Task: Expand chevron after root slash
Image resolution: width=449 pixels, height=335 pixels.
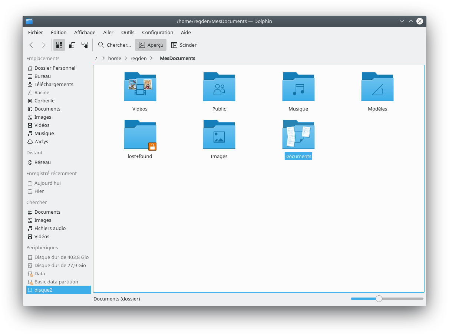Action: click(103, 58)
